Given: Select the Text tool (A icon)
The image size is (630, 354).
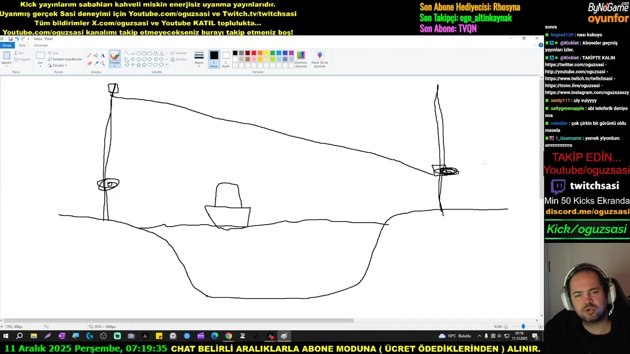Looking at the screenshot, I should pos(102,56).
